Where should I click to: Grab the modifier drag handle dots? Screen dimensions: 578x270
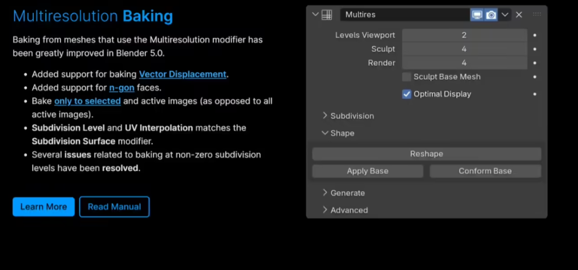(537, 14)
